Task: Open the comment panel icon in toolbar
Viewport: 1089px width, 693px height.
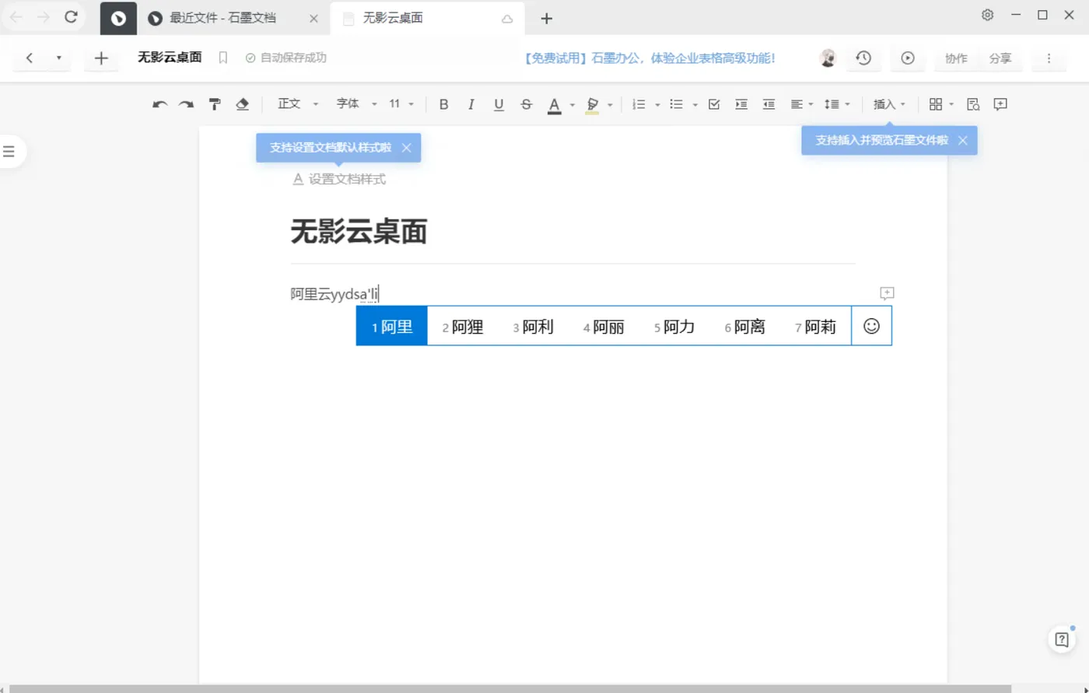Action: 1000,104
